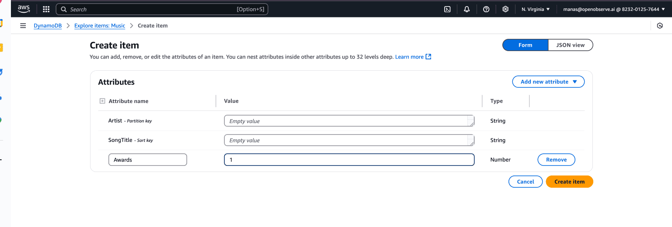The height and width of the screenshot is (227, 672).
Task: Go to DynamoDB breadcrumb link
Action: click(48, 26)
